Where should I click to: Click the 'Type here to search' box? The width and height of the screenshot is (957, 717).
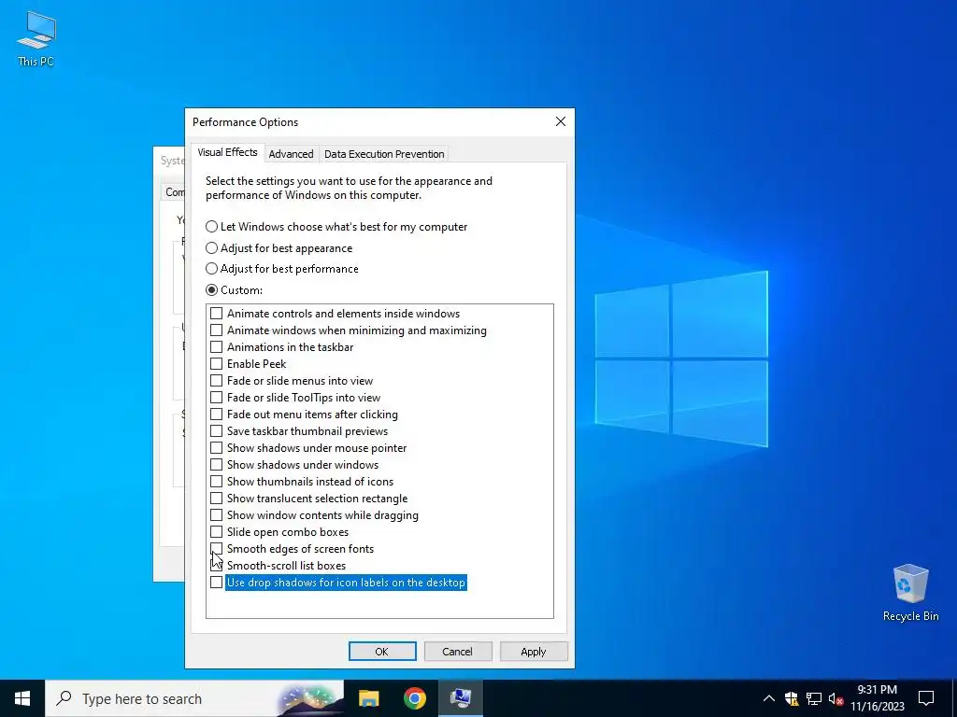(x=194, y=698)
